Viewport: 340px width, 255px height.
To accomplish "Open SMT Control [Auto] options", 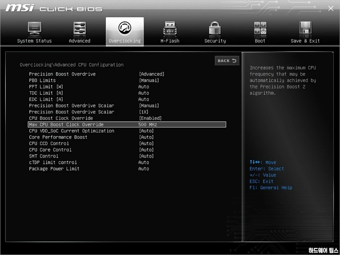I will [x=146, y=156].
